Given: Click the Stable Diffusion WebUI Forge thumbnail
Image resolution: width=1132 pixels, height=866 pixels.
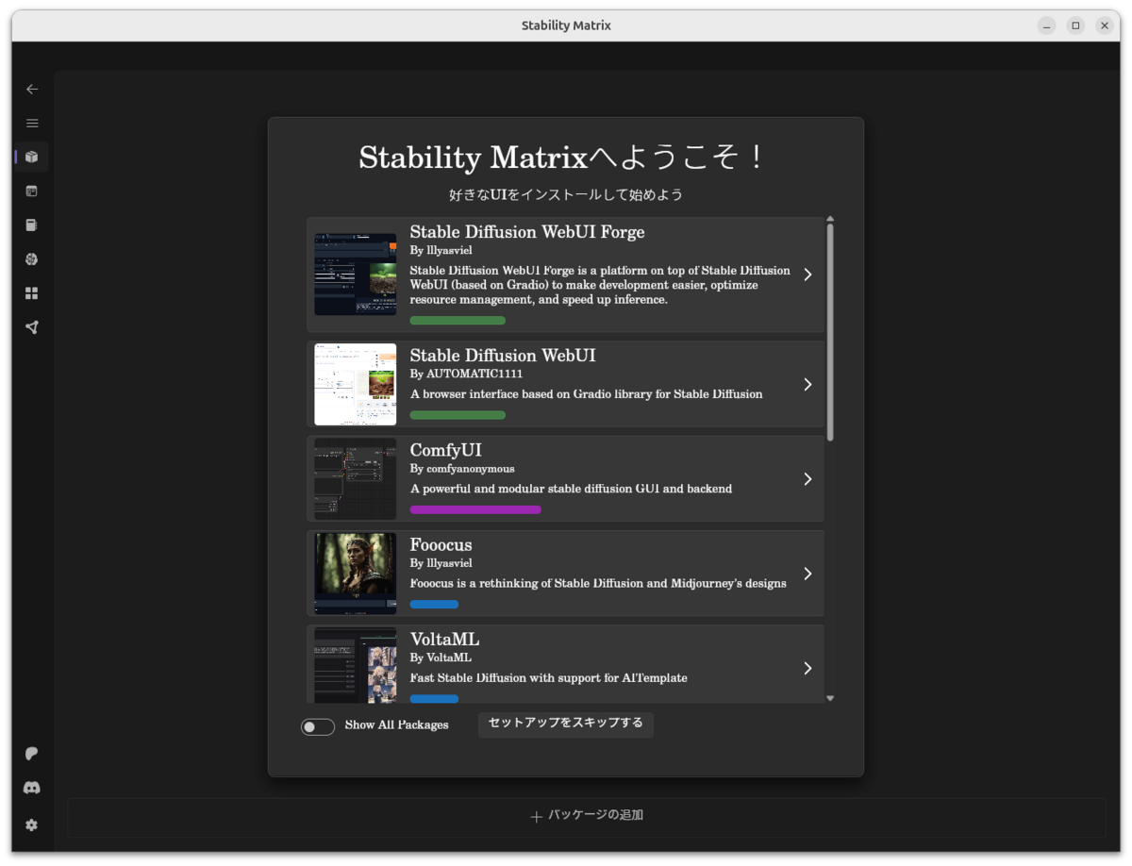Looking at the screenshot, I should [x=356, y=275].
